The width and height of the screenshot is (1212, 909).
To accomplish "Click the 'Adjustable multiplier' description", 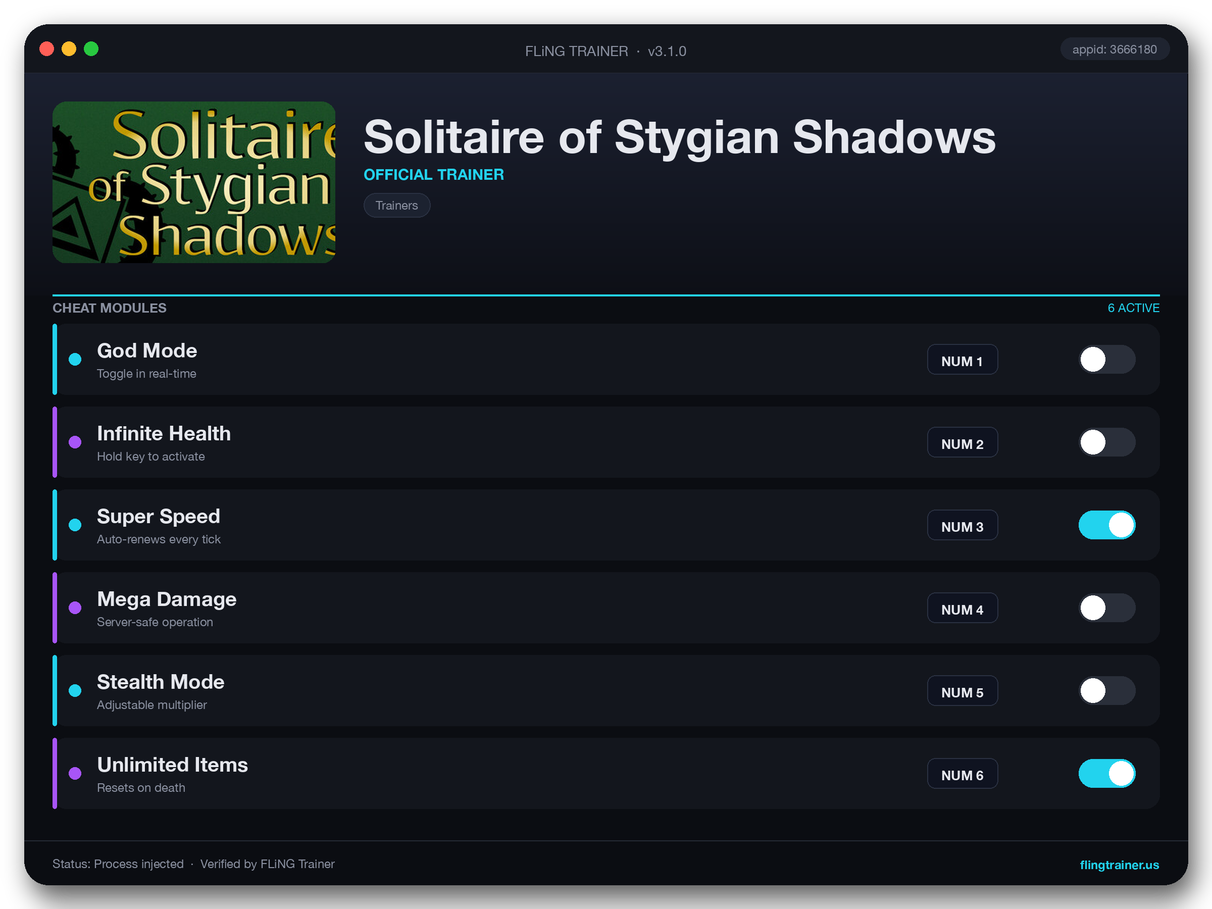I will pos(152,704).
